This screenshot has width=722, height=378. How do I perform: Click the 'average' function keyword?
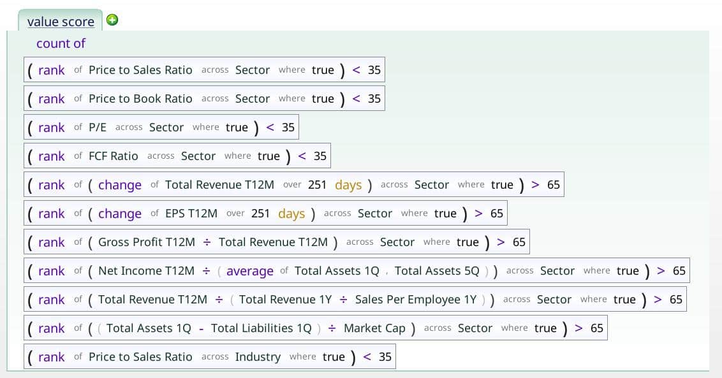(x=249, y=271)
